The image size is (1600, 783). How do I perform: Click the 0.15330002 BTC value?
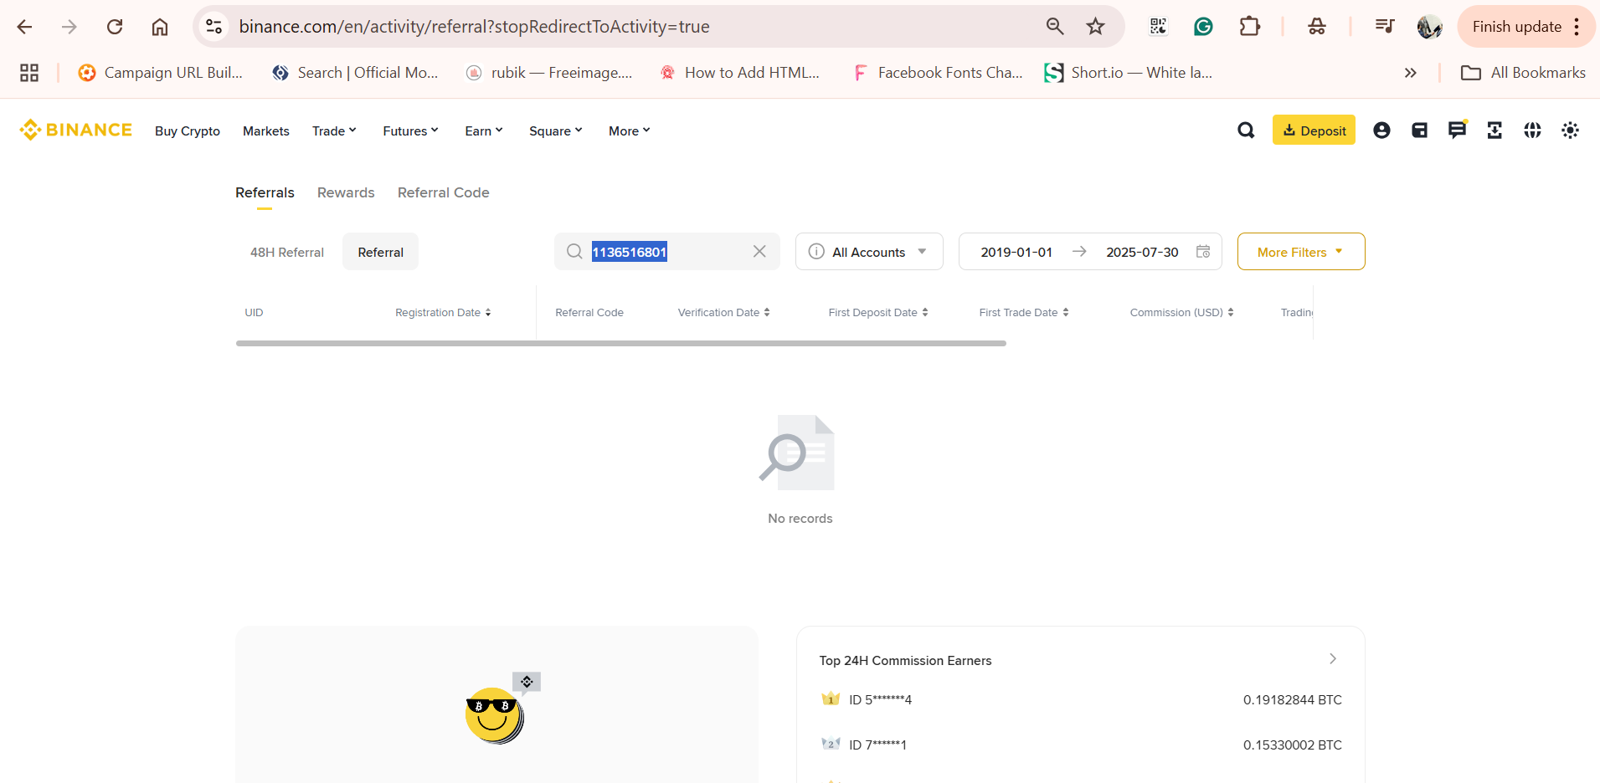pyautogui.click(x=1292, y=745)
